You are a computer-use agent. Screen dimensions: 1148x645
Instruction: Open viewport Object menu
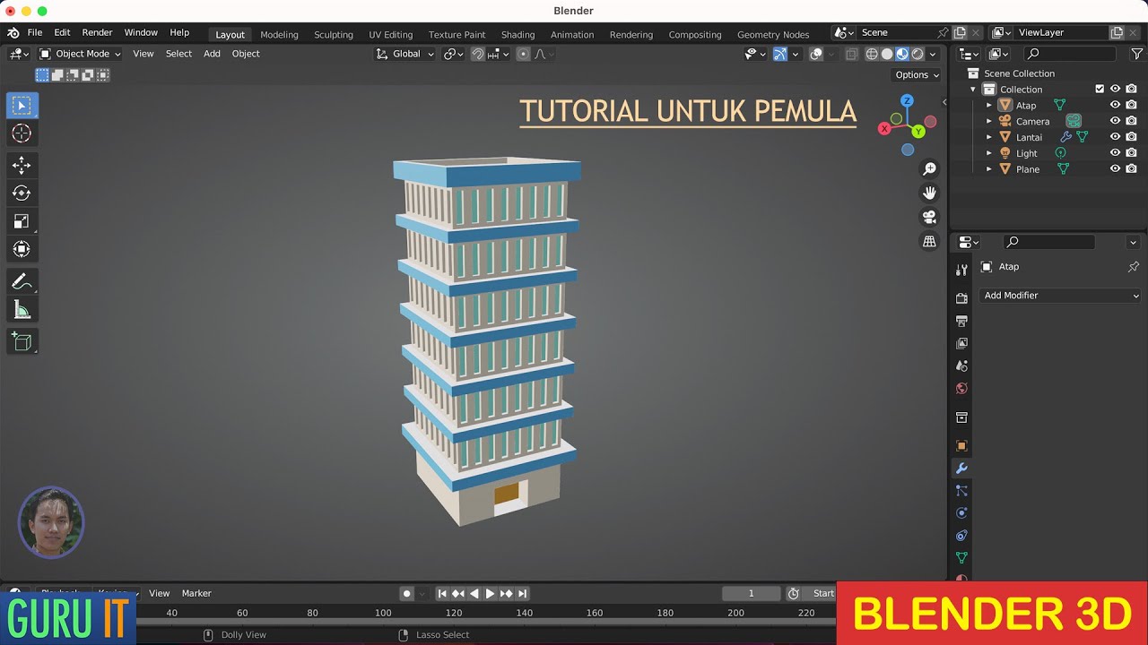pos(246,54)
